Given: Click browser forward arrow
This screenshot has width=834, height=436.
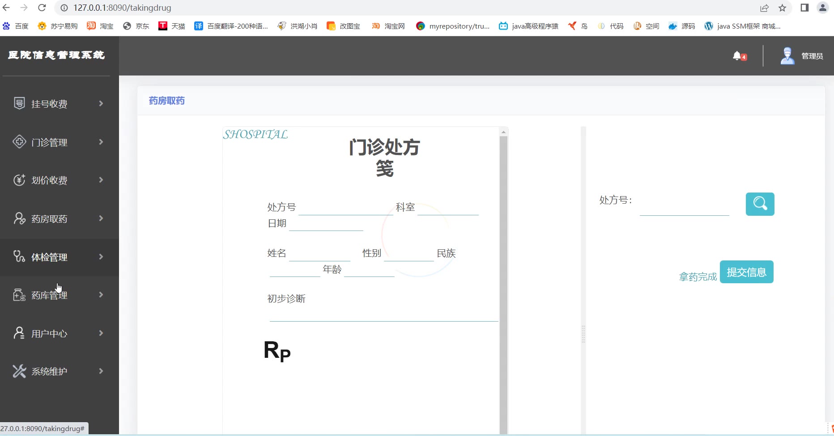Looking at the screenshot, I should (24, 8).
